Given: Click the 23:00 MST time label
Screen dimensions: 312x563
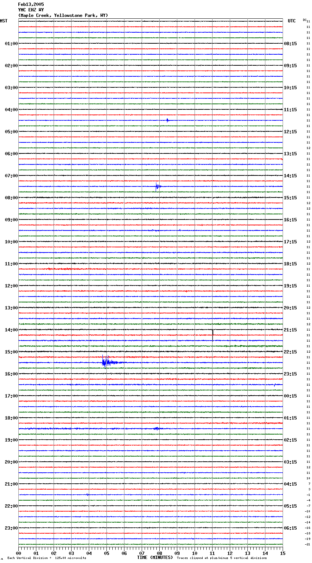Looking at the screenshot, I should (x=11, y=528).
